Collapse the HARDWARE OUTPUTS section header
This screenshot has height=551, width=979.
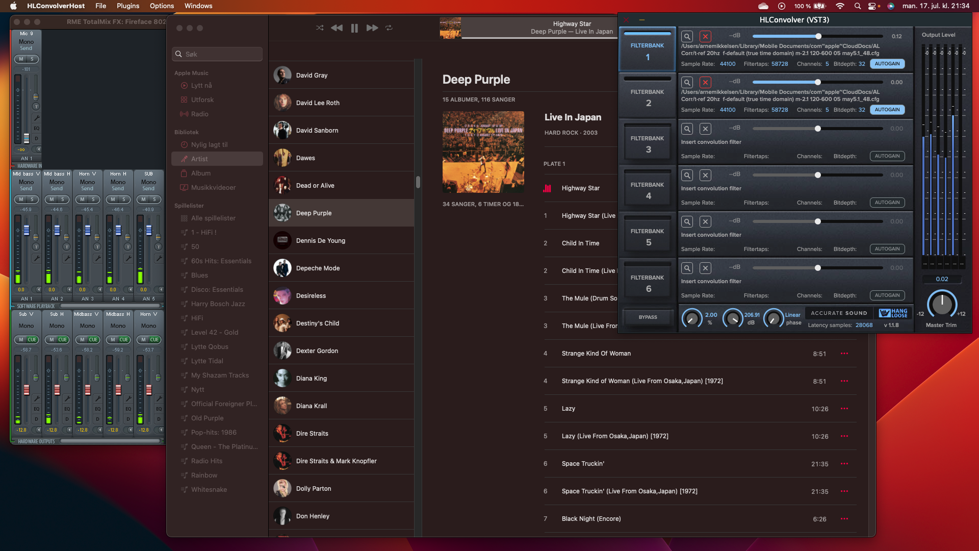(36, 442)
